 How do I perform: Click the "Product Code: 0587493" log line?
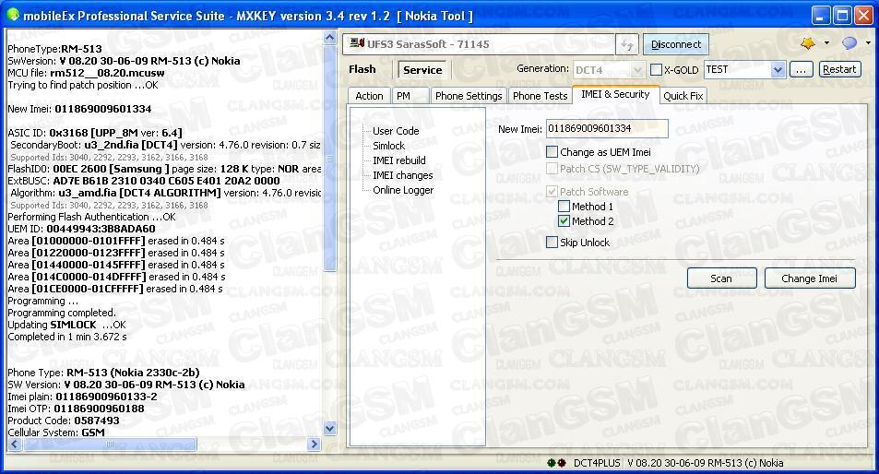tap(64, 421)
